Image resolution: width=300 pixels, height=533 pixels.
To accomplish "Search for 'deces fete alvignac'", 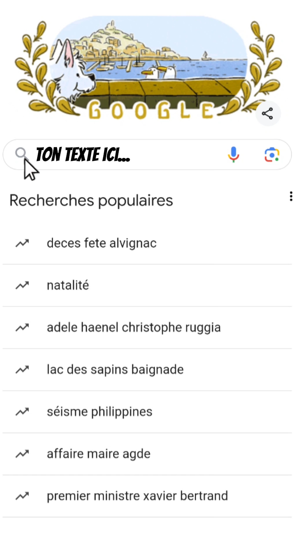I will tap(102, 243).
